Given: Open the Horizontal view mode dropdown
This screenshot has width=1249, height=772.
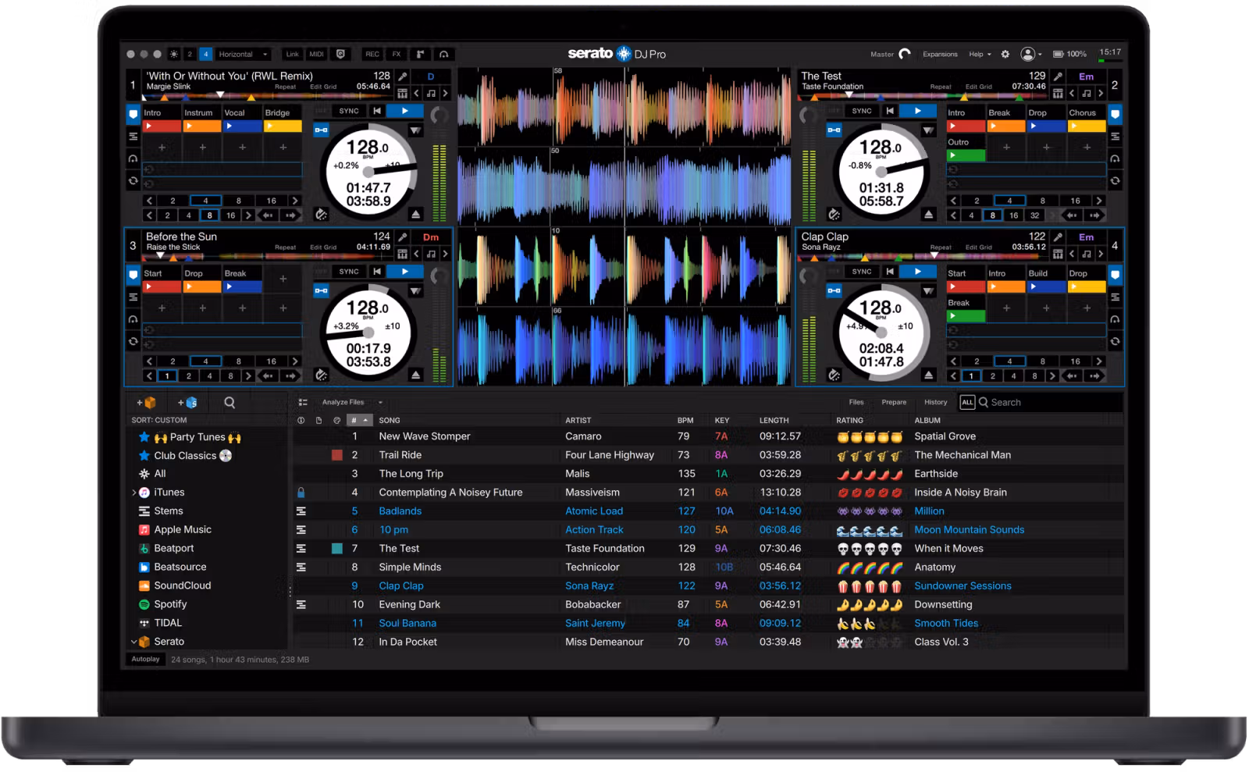Looking at the screenshot, I should pyautogui.click(x=243, y=55).
